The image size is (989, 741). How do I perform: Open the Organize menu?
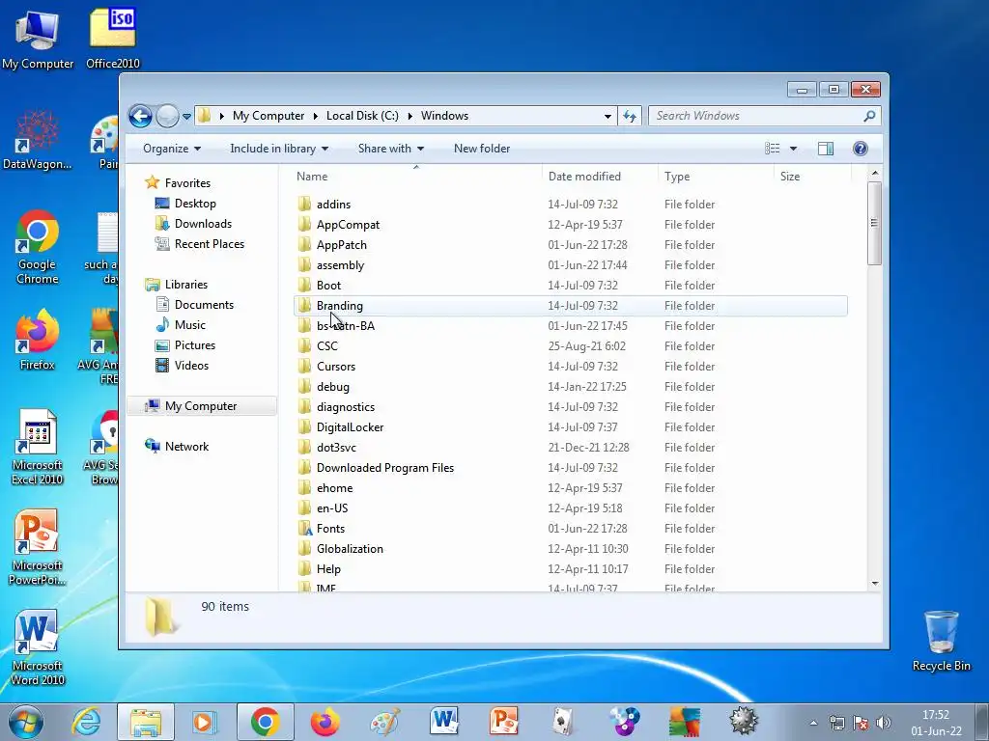tap(172, 149)
